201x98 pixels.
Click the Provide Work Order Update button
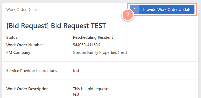point(162,9)
